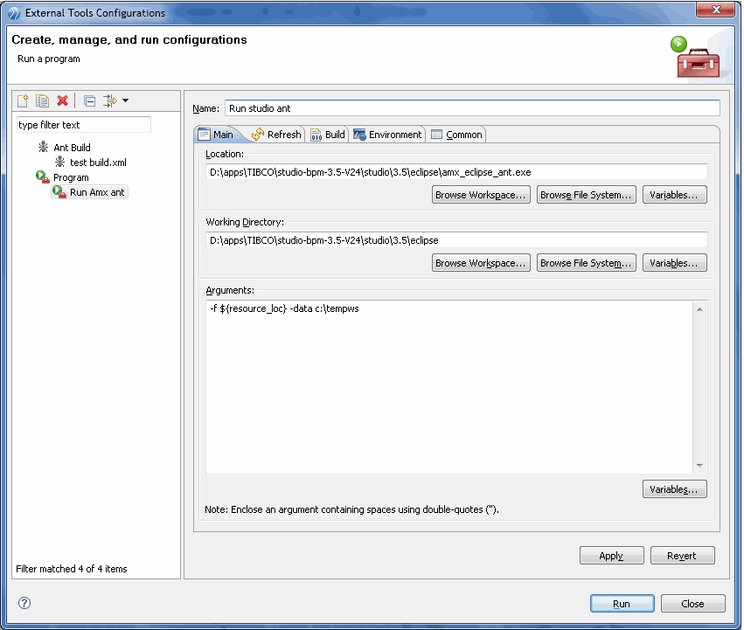Click Arguments scrollbar up arrow

[x=699, y=309]
